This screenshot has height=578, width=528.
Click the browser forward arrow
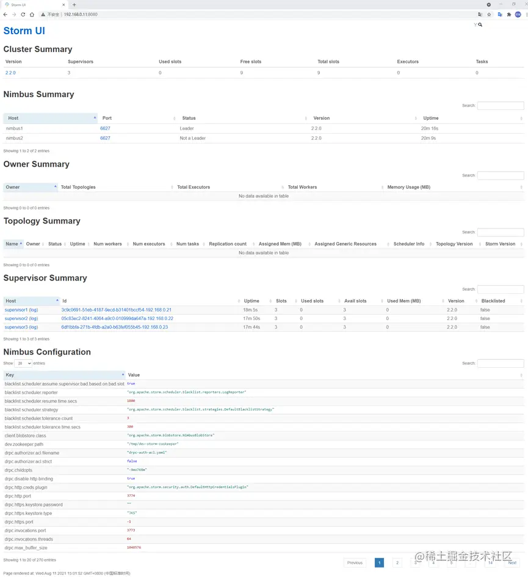(x=14, y=15)
